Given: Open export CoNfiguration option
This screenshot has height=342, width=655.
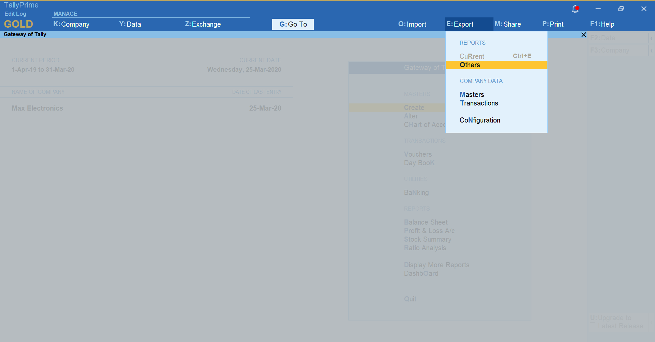Looking at the screenshot, I should [x=480, y=120].
